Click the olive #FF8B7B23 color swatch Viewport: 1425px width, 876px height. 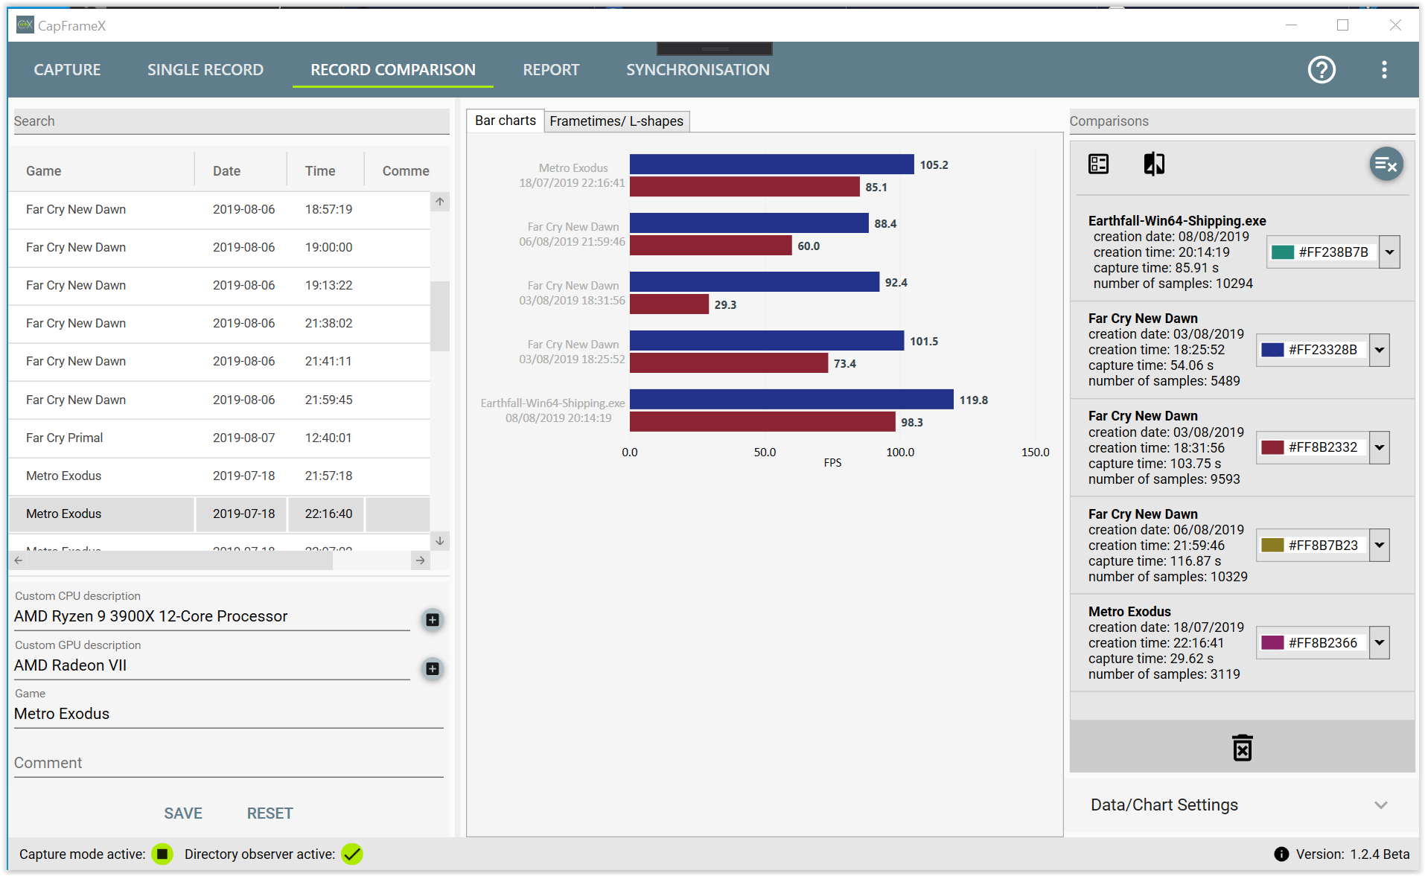1272,546
